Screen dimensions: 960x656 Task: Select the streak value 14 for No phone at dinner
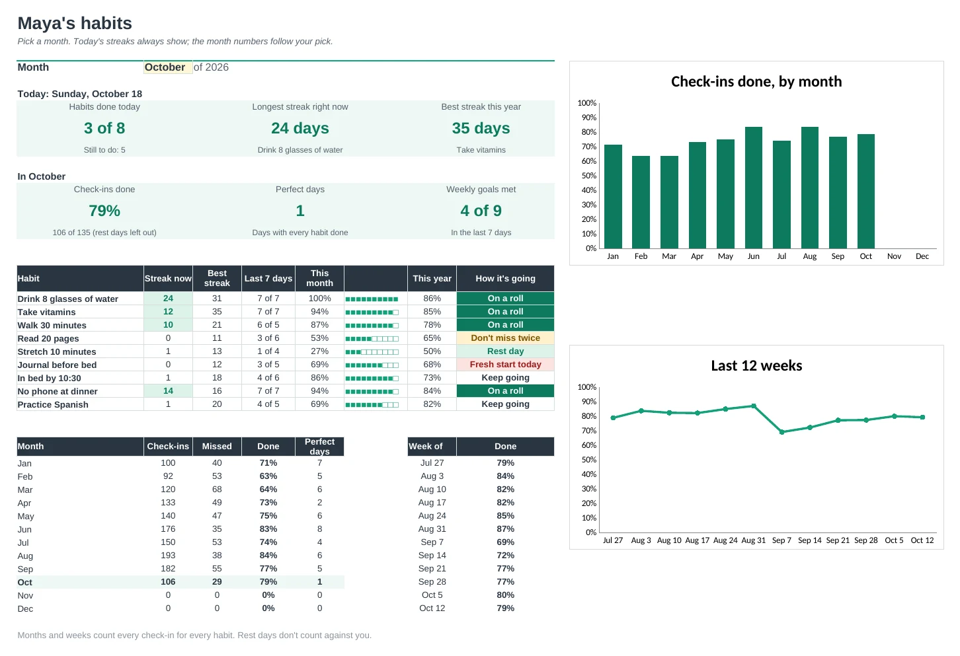coord(168,391)
